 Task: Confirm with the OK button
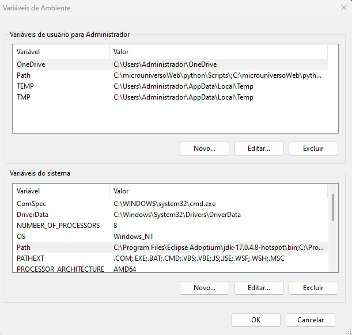click(256, 320)
